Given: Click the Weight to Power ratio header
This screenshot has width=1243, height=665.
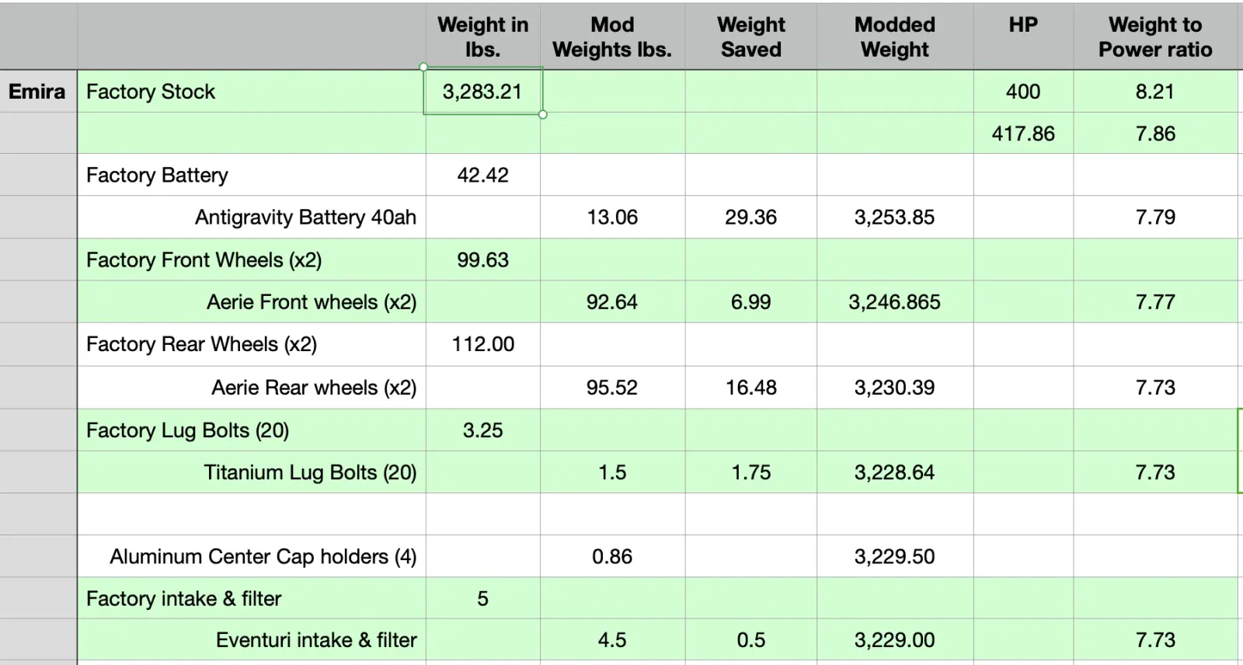Looking at the screenshot, I should click(x=1154, y=37).
